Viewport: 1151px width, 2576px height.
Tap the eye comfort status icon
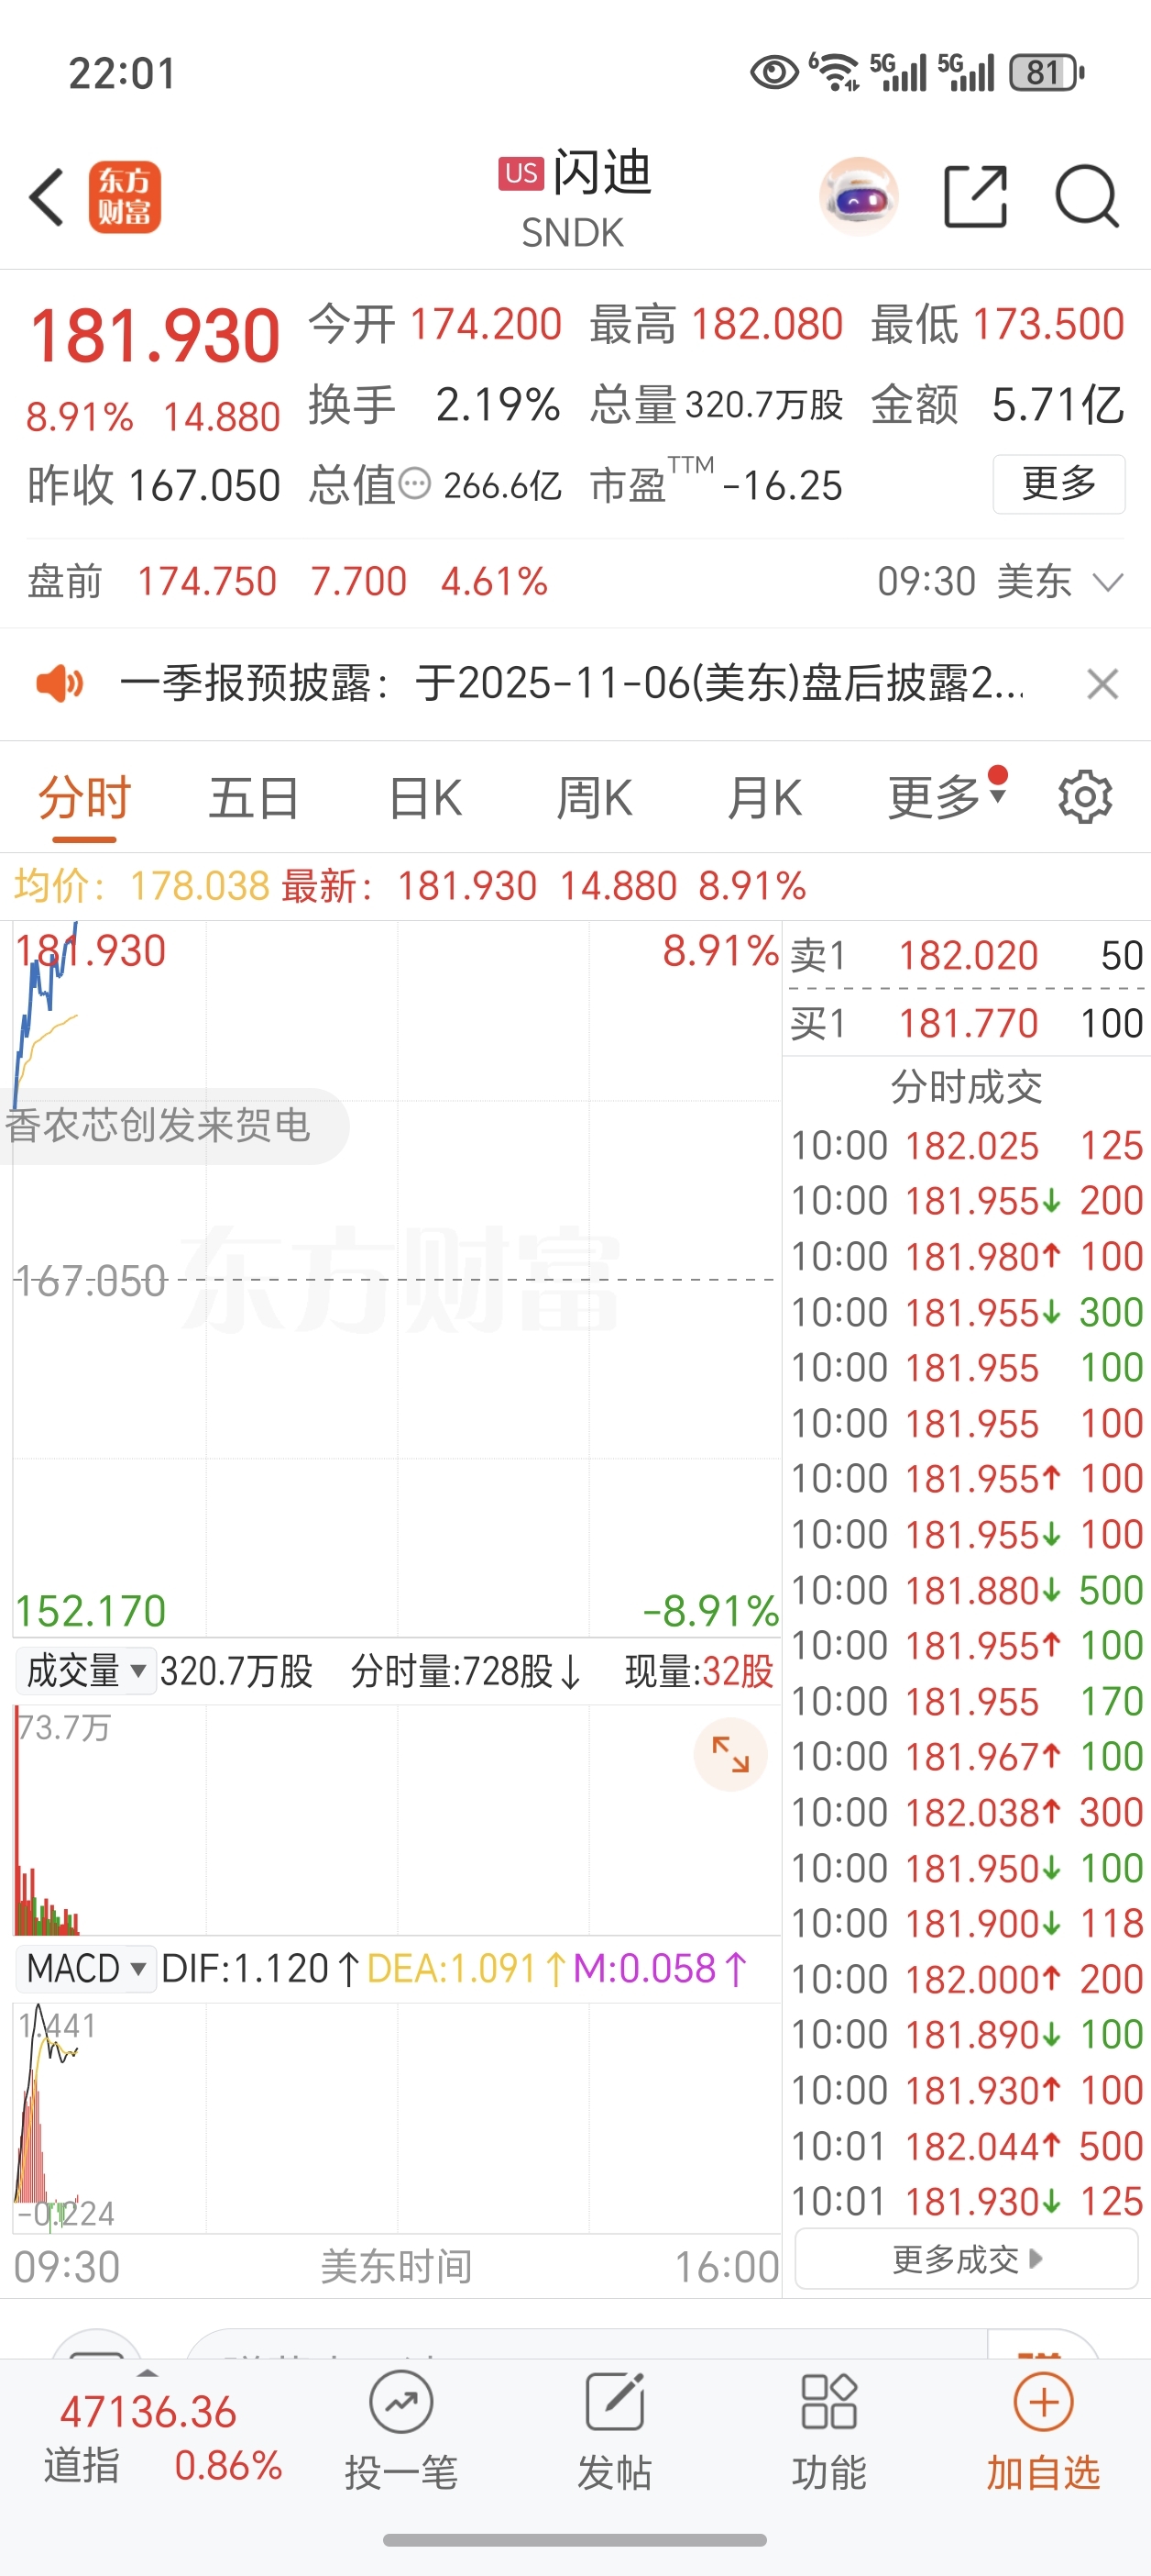click(774, 72)
